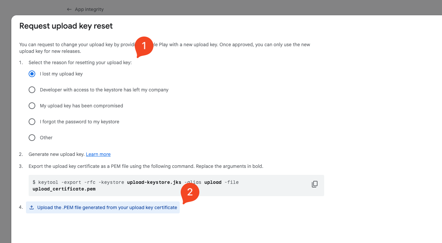This screenshot has height=243, width=442.
Task: Go back via the App integrity arrow
Action: click(x=69, y=9)
